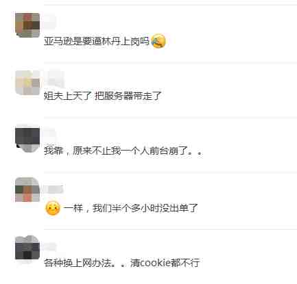Click the text 把服务器带走了

click(128, 96)
